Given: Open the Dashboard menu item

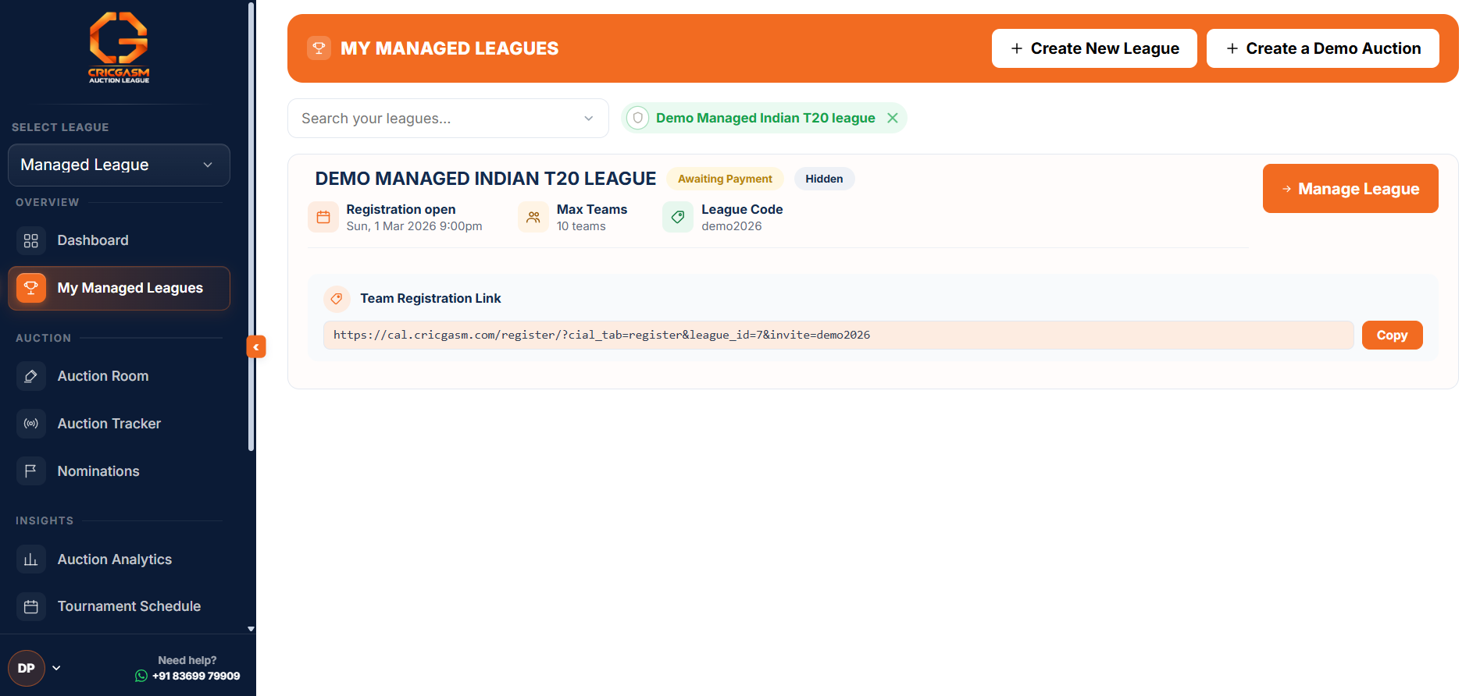Looking at the screenshot, I should (x=119, y=240).
